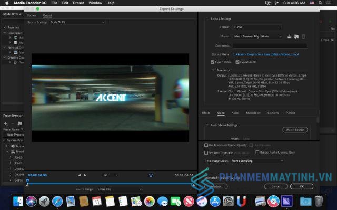Screen dimensions: 337x210
Task: Open the Preset Match Source dropdown
Action: [x=257, y=36]
